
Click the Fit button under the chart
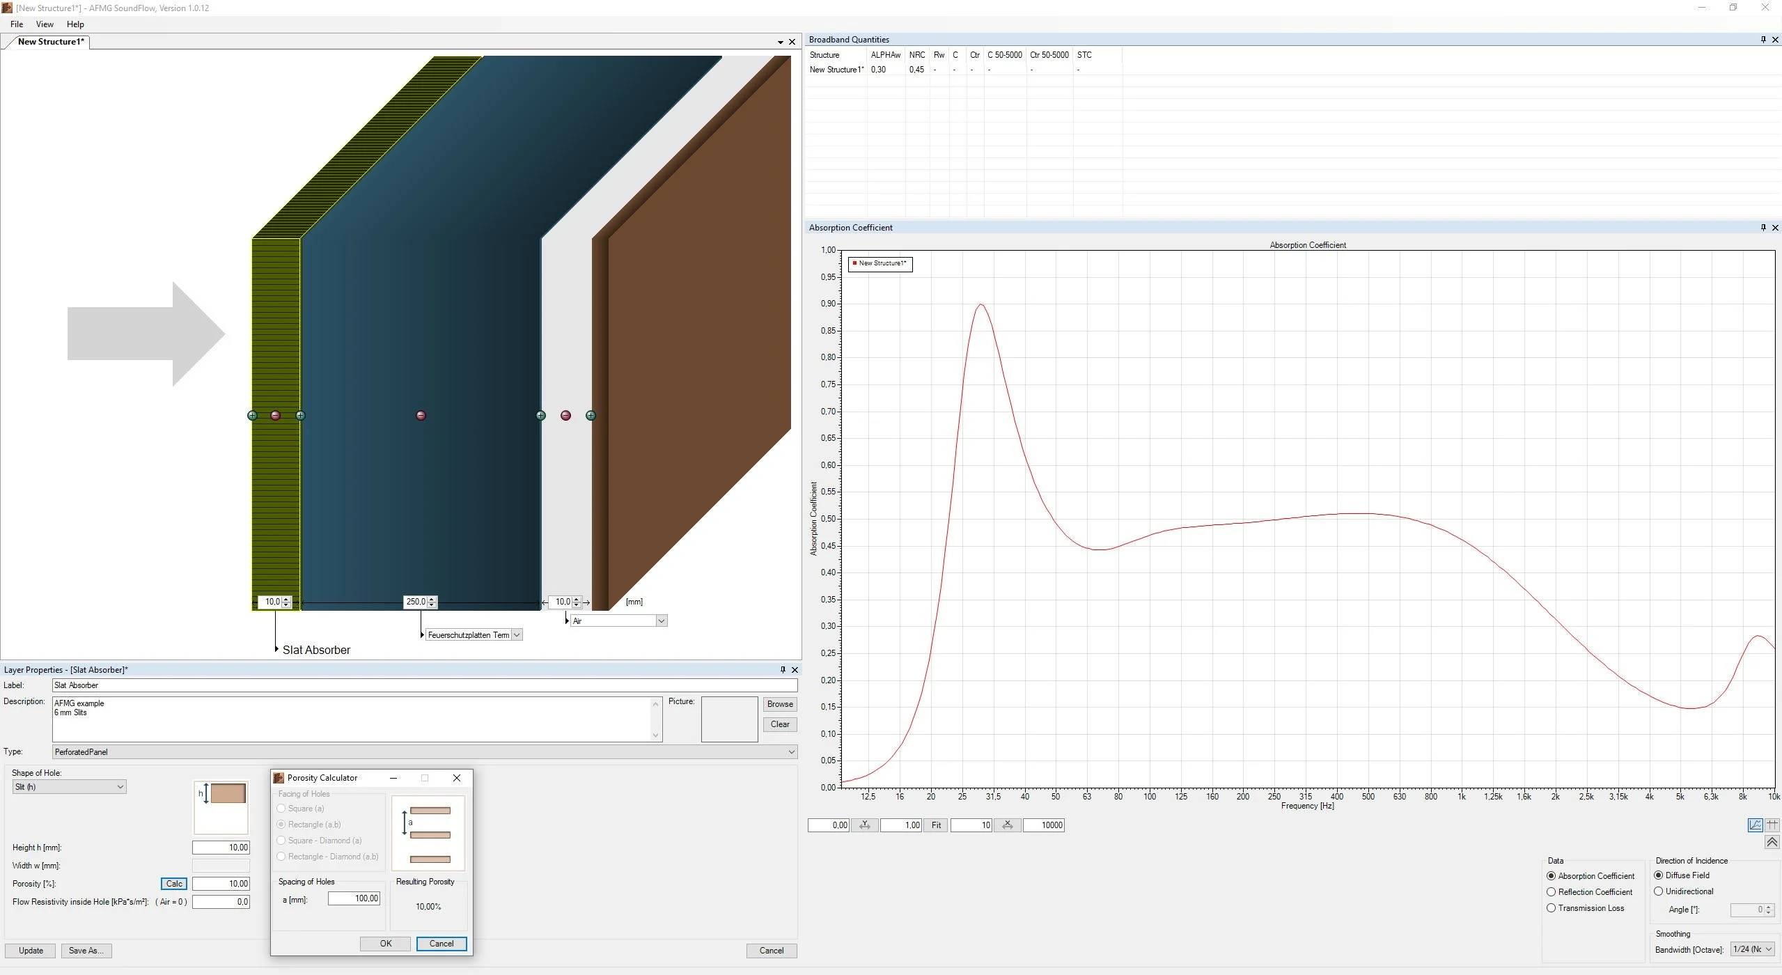(936, 825)
